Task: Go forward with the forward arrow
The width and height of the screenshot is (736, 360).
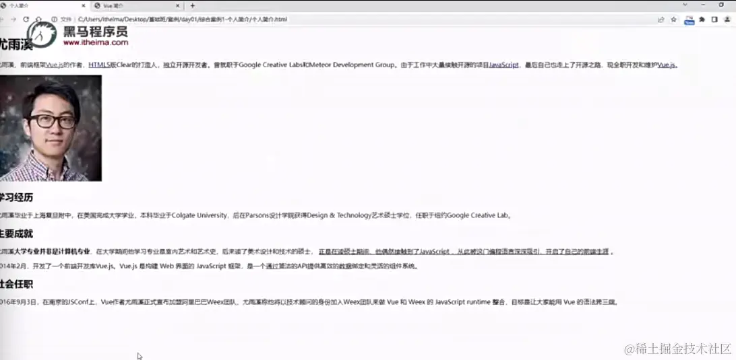Action: (13, 20)
